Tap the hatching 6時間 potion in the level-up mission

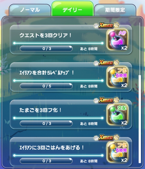118,77
